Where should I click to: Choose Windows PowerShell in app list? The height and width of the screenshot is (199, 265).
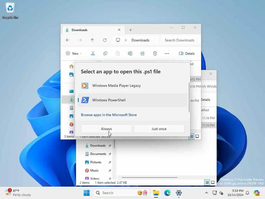[133, 100]
